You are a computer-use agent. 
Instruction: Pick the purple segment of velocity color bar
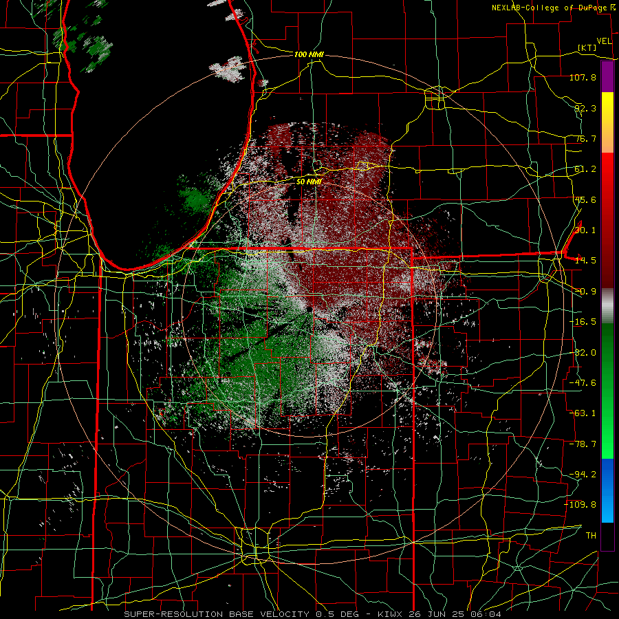pyautogui.click(x=607, y=76)
